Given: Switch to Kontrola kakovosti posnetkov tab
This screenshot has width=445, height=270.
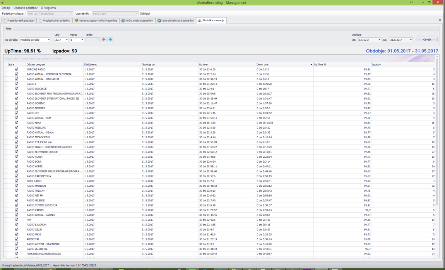Looking at the screenshot, I should click(176, 21).
